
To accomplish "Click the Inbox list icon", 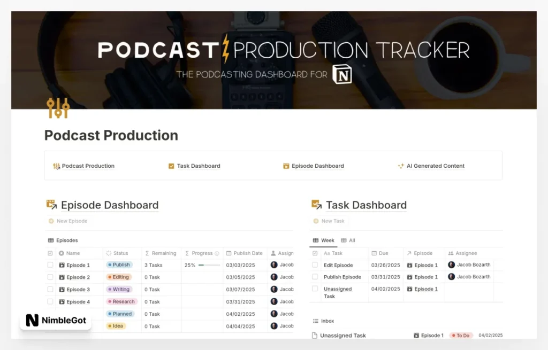I will click(x=316, y=321).
